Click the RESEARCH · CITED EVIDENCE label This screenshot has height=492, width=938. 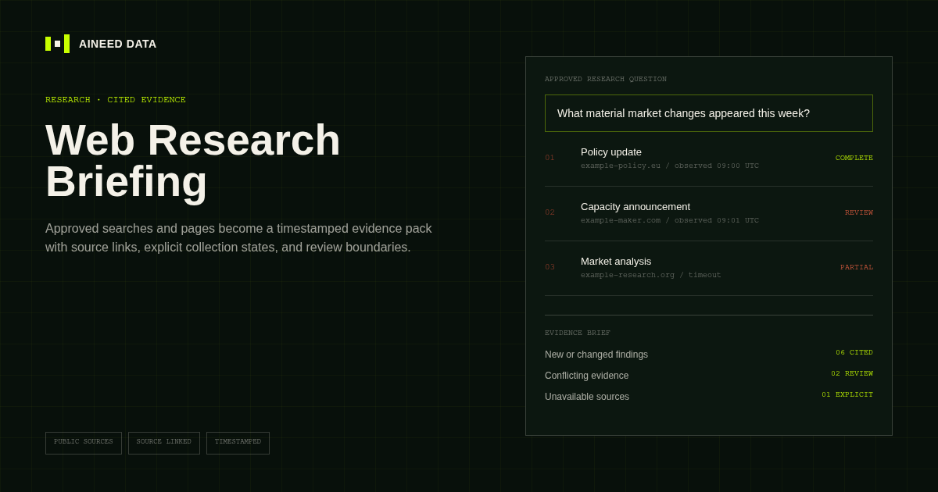click(116, 100)
